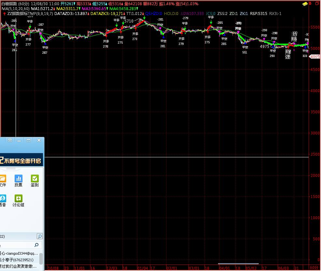Click the 4805 price marker on the axis
This screenshot has height=271, width=321.
(x=315, y=56)
